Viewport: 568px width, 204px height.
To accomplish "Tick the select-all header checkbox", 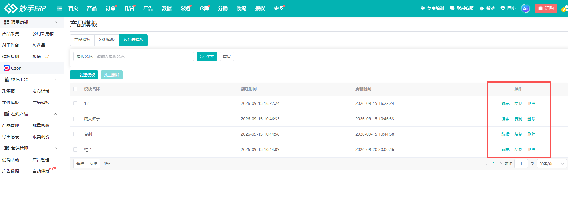I will (75, 89).
